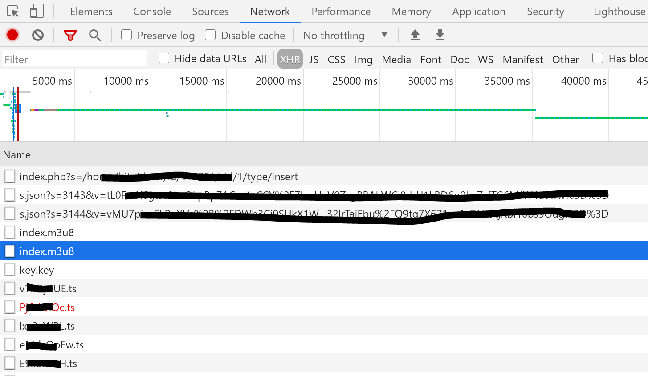Open the network filter funnel icon

point(70,35)
